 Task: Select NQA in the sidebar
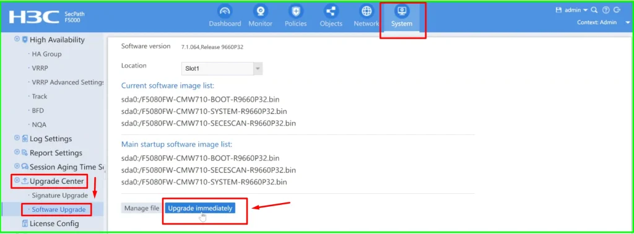pos(39,124)
